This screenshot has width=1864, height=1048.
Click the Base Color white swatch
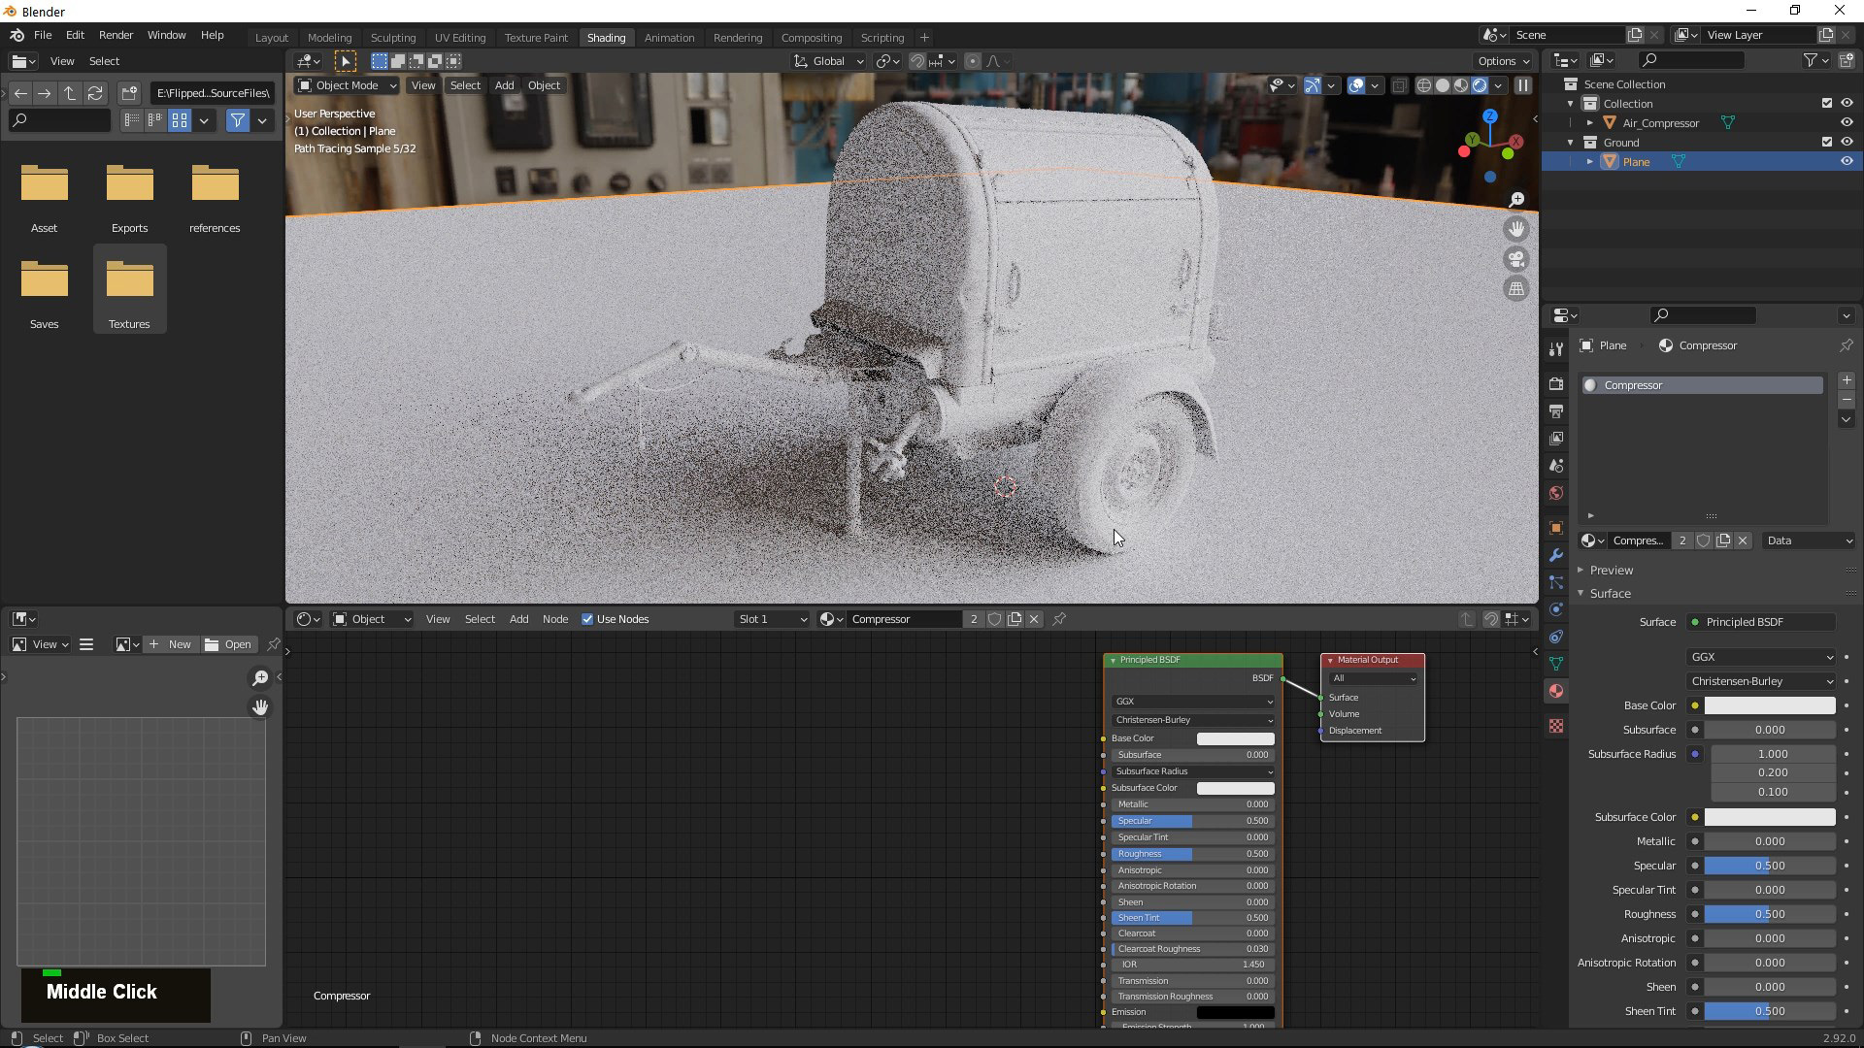coord(1234,737)
